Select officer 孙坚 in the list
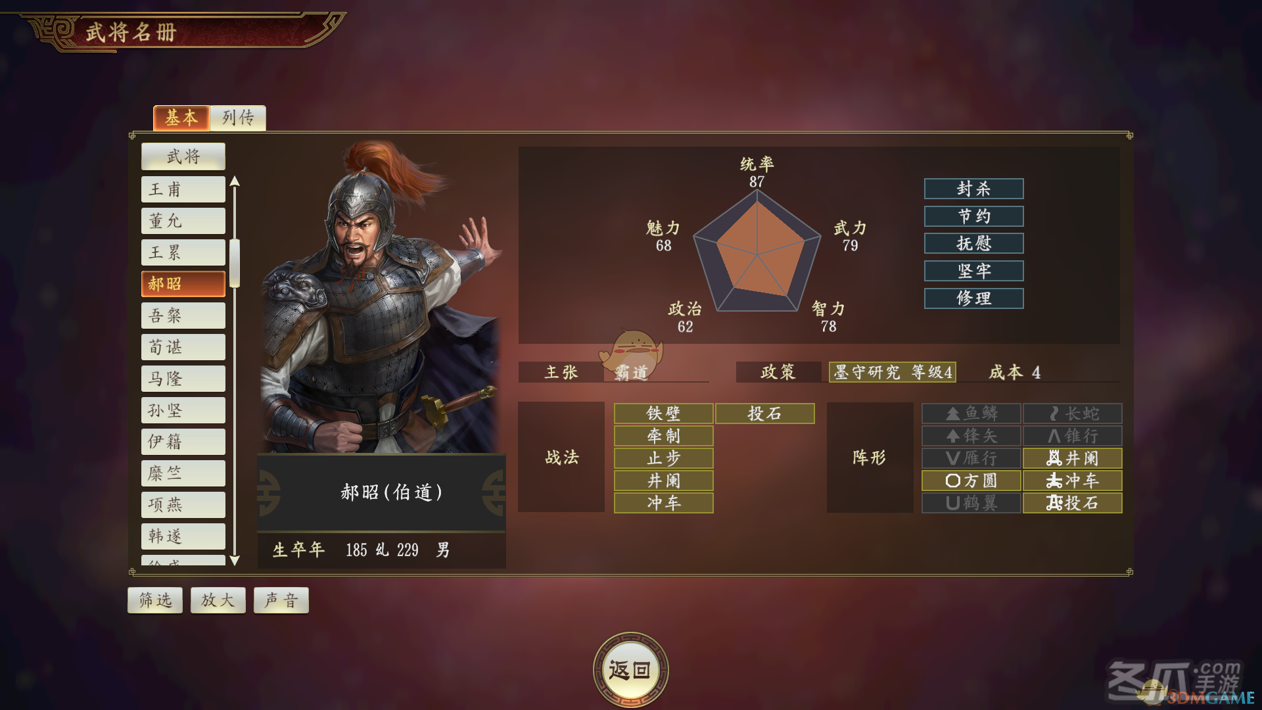The image size is (1262, 710). coord(183,410)
